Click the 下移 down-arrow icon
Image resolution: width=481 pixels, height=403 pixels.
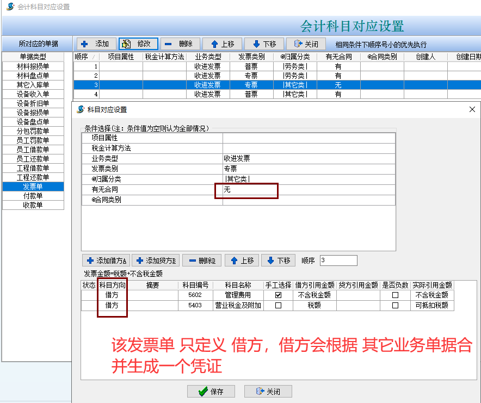(257, 44)
